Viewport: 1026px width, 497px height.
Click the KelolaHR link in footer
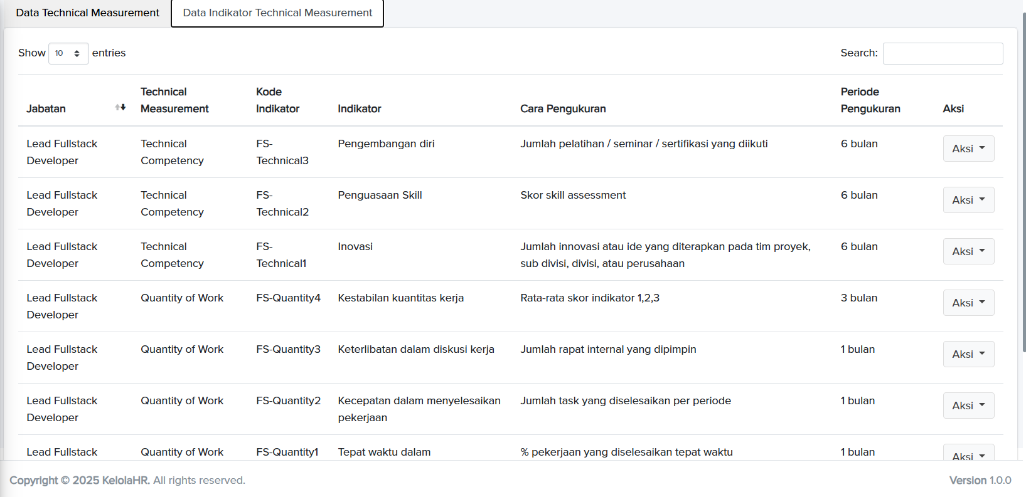[x=126, y=480]
